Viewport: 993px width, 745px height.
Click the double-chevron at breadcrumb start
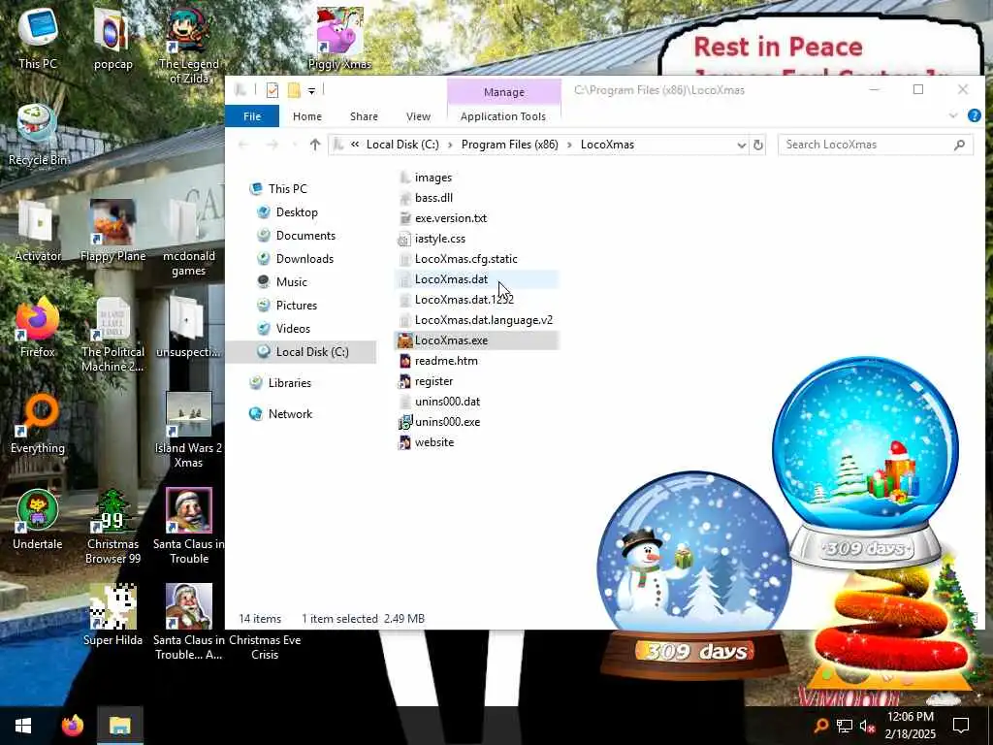click(355, 146)
